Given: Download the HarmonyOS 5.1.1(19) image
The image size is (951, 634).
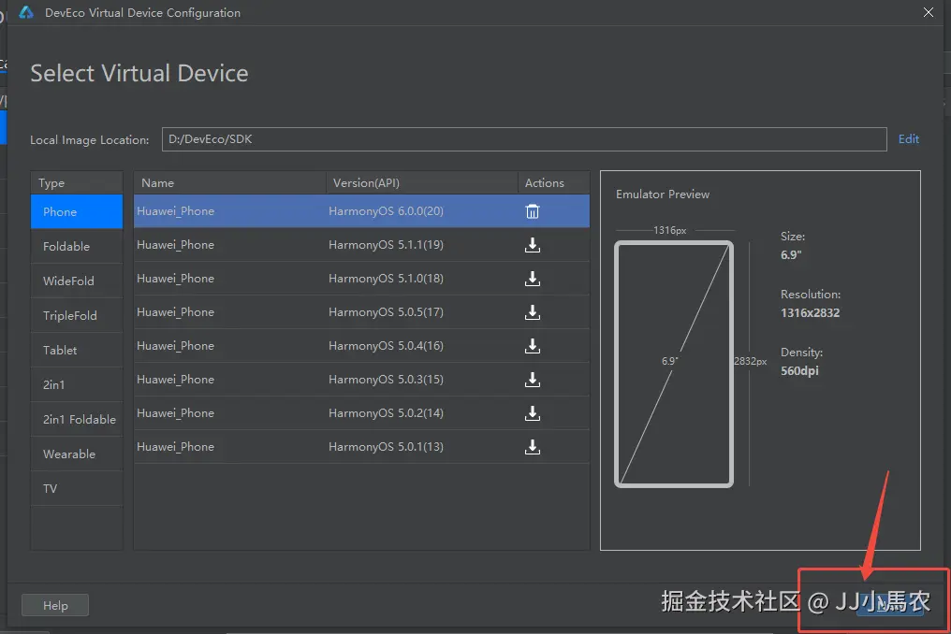Looking at the screenshot, I should coord(532,245).
